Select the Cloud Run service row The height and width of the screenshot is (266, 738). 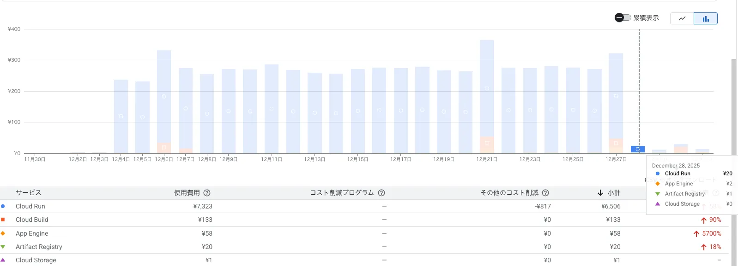[364, 206]
